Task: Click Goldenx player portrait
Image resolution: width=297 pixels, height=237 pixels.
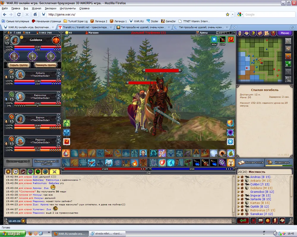Action: coord(15,40)
